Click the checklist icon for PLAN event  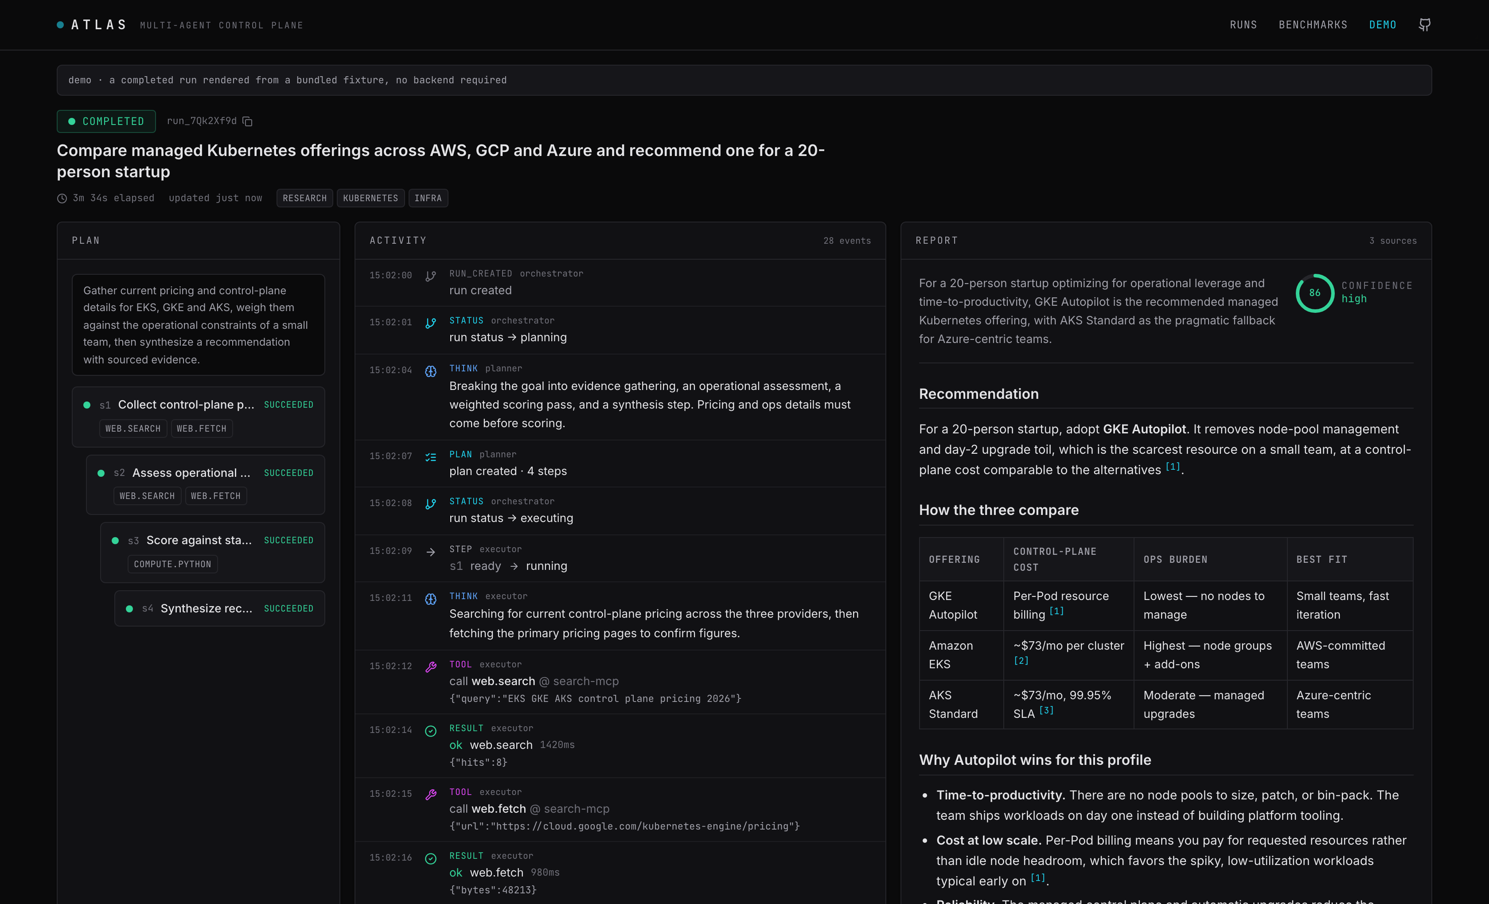430,457
